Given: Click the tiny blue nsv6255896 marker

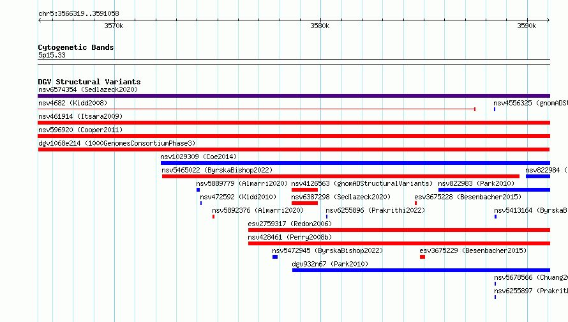Looking at the screenshot, I should coord(327,217).
